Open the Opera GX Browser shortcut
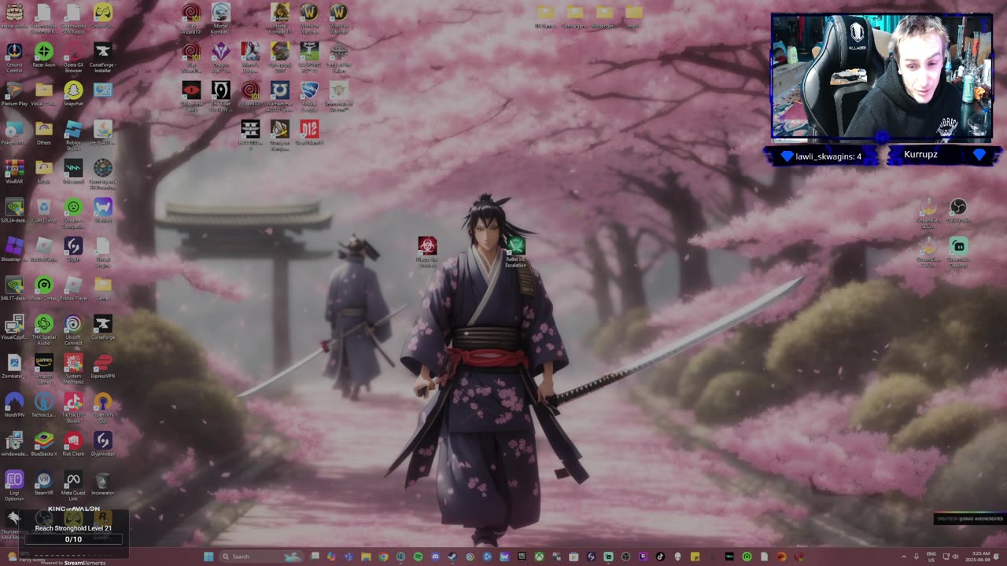The width and height of the screenshot is (1007, 566). [x=73, y=57]
